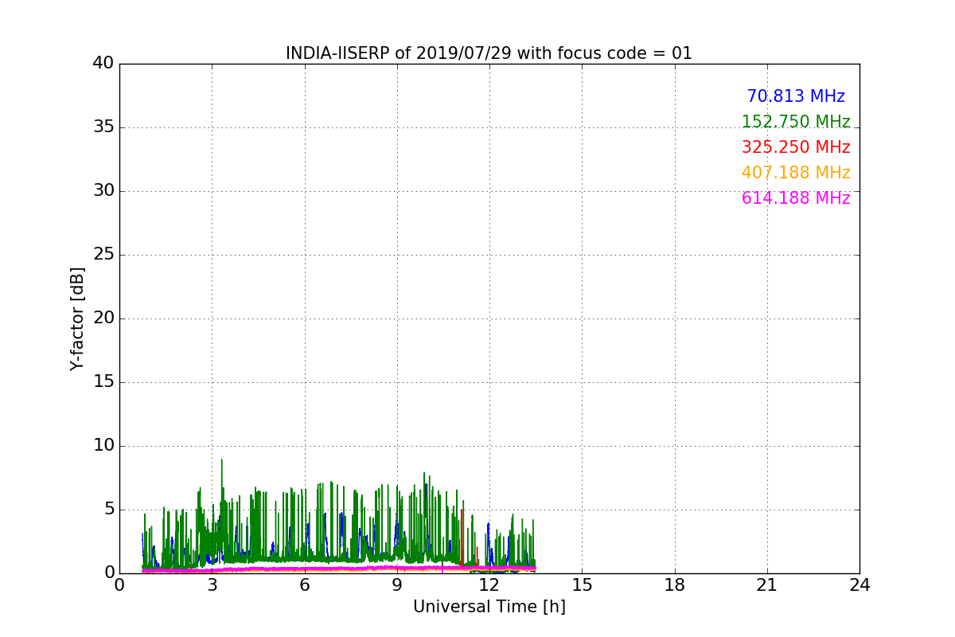
Task: Select the 614.188 MHz legend label
Action: pyautogui.click(x=796, y=198)
